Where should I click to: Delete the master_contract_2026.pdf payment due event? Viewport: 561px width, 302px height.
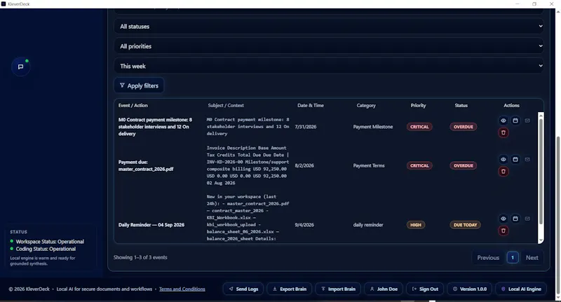[x=503, y=172]
